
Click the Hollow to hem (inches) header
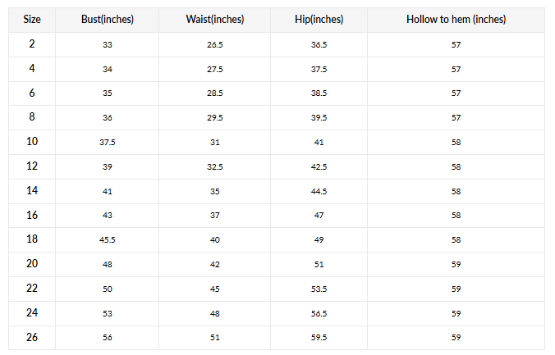[x=456, y=19]
